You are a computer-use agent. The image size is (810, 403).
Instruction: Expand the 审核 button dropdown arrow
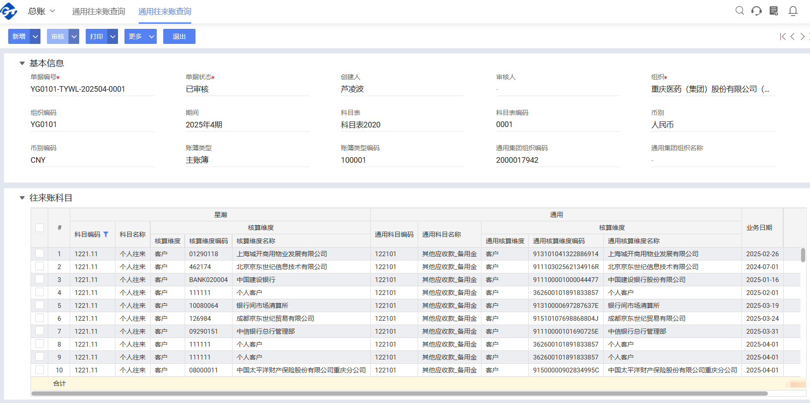pos(74,37)
